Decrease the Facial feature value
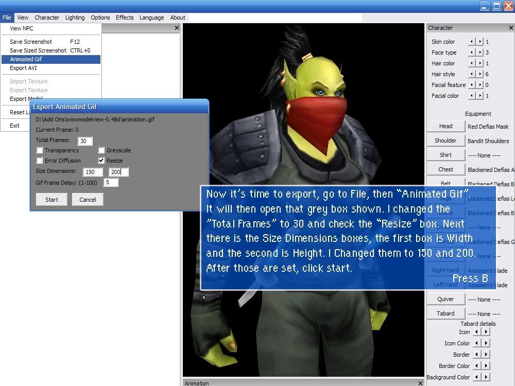The height and width of the screenshot is (386, 515). (472, 85)
